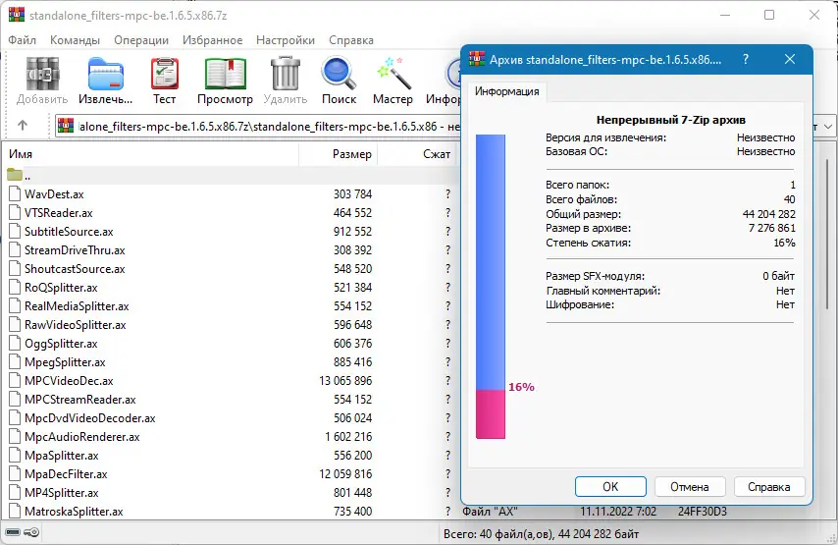Click the file icon of SubtitleSource.ax
This screenshot has width=838, height=545.
[15, 231]
